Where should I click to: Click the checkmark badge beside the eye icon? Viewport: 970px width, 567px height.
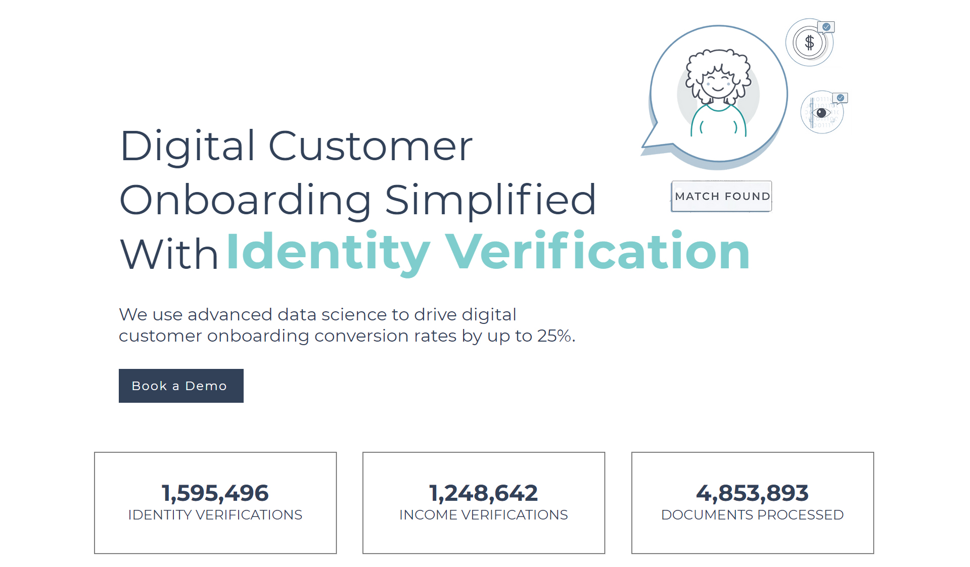[841, 98]
